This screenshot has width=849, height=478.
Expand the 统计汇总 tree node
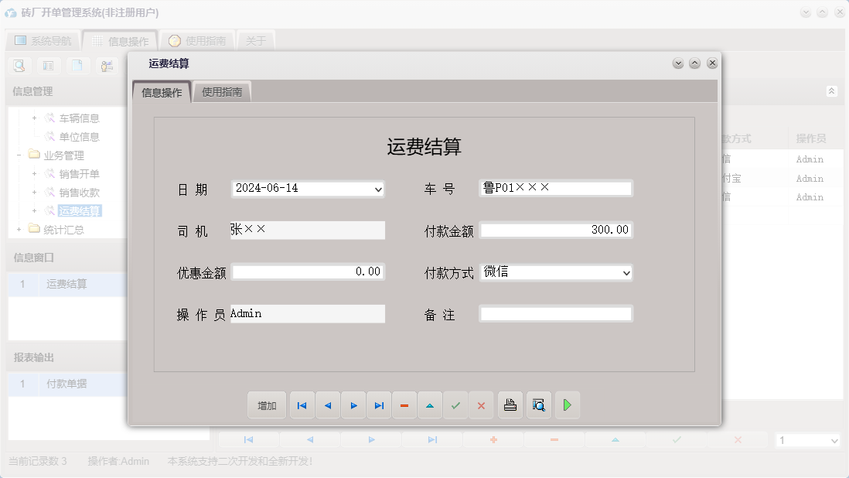click(x=20, y=229)
